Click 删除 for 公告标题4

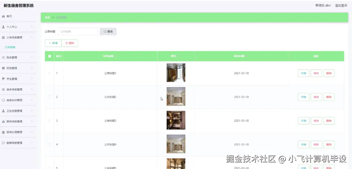pos(329,145)
